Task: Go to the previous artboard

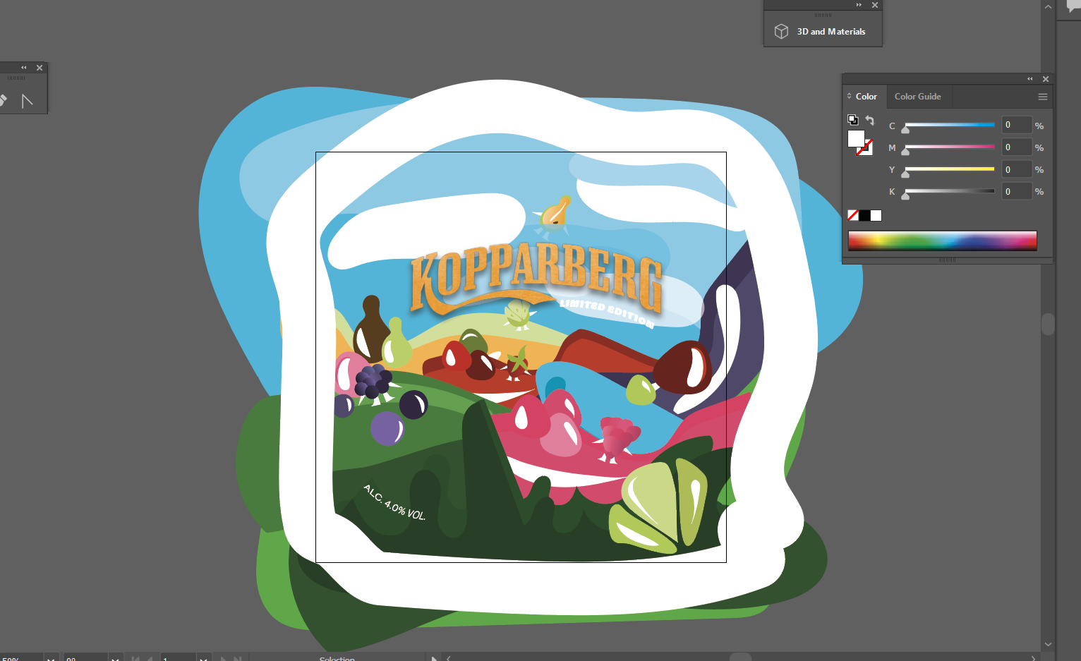Action: coord(150,658)
